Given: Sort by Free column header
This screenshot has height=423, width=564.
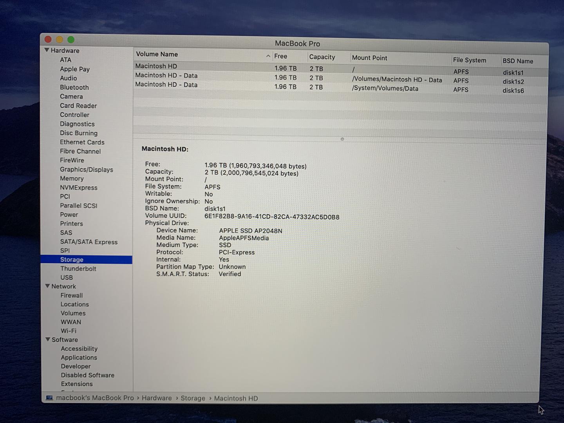Looking at the screenshot, I should click(281, 56).
